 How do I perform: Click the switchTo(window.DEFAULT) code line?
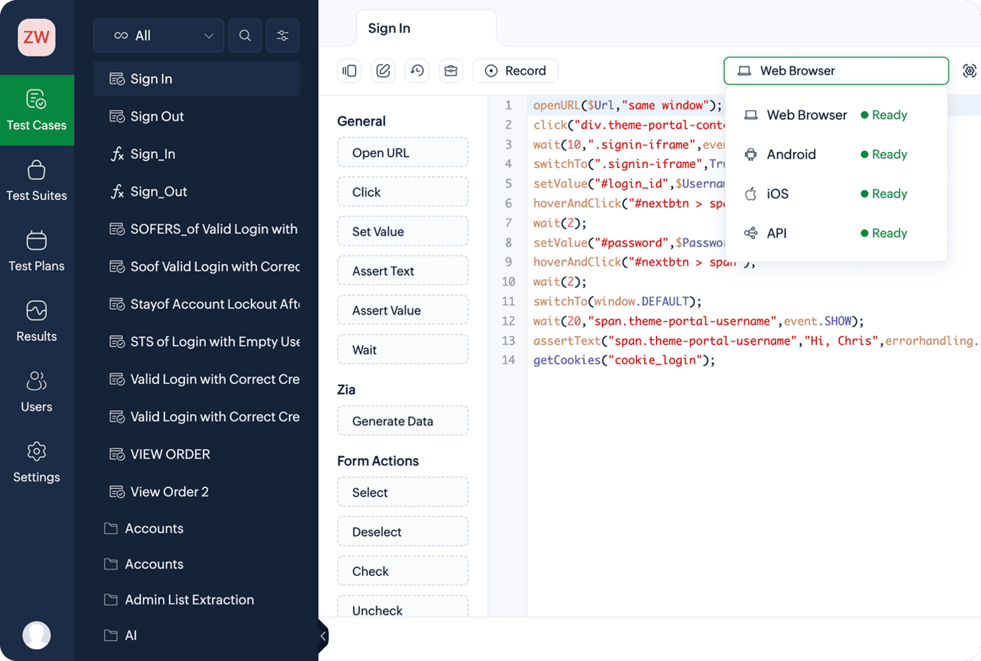(617, 302)
